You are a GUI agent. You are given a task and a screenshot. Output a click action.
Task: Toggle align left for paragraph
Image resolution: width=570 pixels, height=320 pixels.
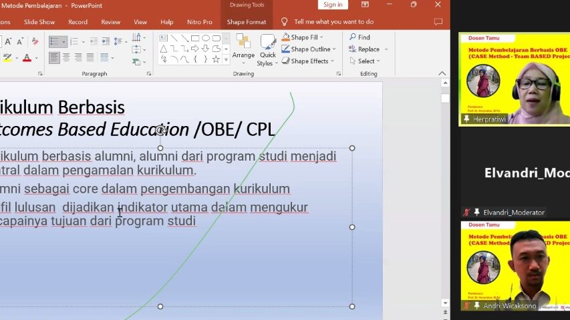pyautogui.click(x=54, y=58)
